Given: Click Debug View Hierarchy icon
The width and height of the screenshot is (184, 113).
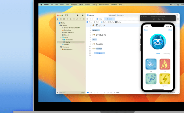Looking at the screenshot, I should (x=104, y=92).
